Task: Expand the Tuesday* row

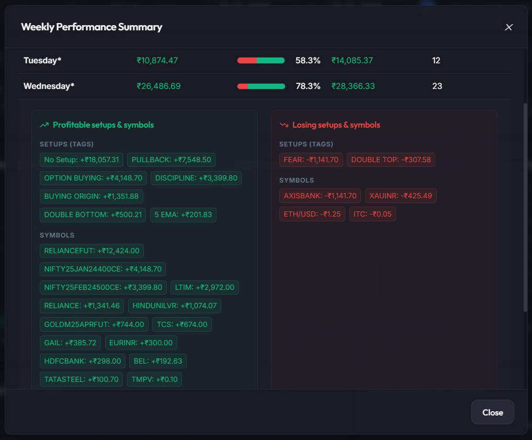Action: click(x=264, y=61)
